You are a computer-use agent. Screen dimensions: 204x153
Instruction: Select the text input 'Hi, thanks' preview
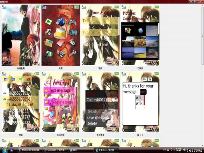point(140,102)
